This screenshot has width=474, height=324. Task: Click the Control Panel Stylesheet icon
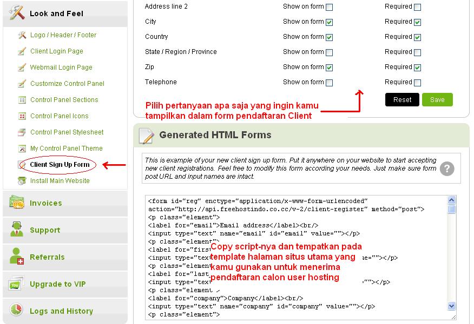click(x=22, y=132)
